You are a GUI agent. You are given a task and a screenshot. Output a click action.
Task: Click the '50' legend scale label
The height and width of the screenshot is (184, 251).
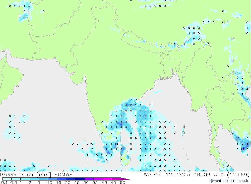(x=123, y=182)
